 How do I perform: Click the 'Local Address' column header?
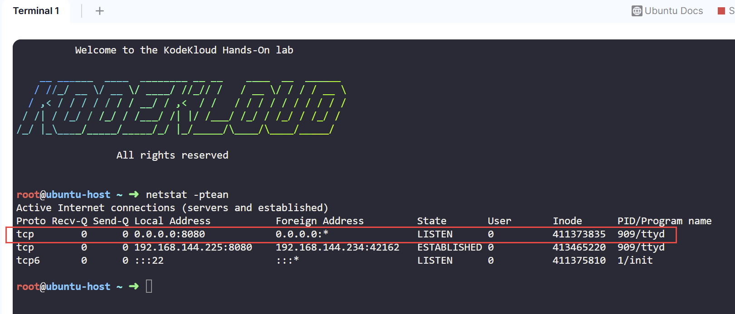point(172,221)
